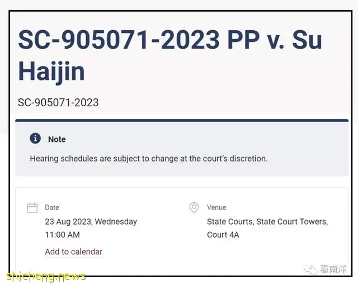Viewport: 358px width, 285px height.
Task: Select the SC-905071-2023 PP v. Su Haijin heading
Action: (170, 55)
